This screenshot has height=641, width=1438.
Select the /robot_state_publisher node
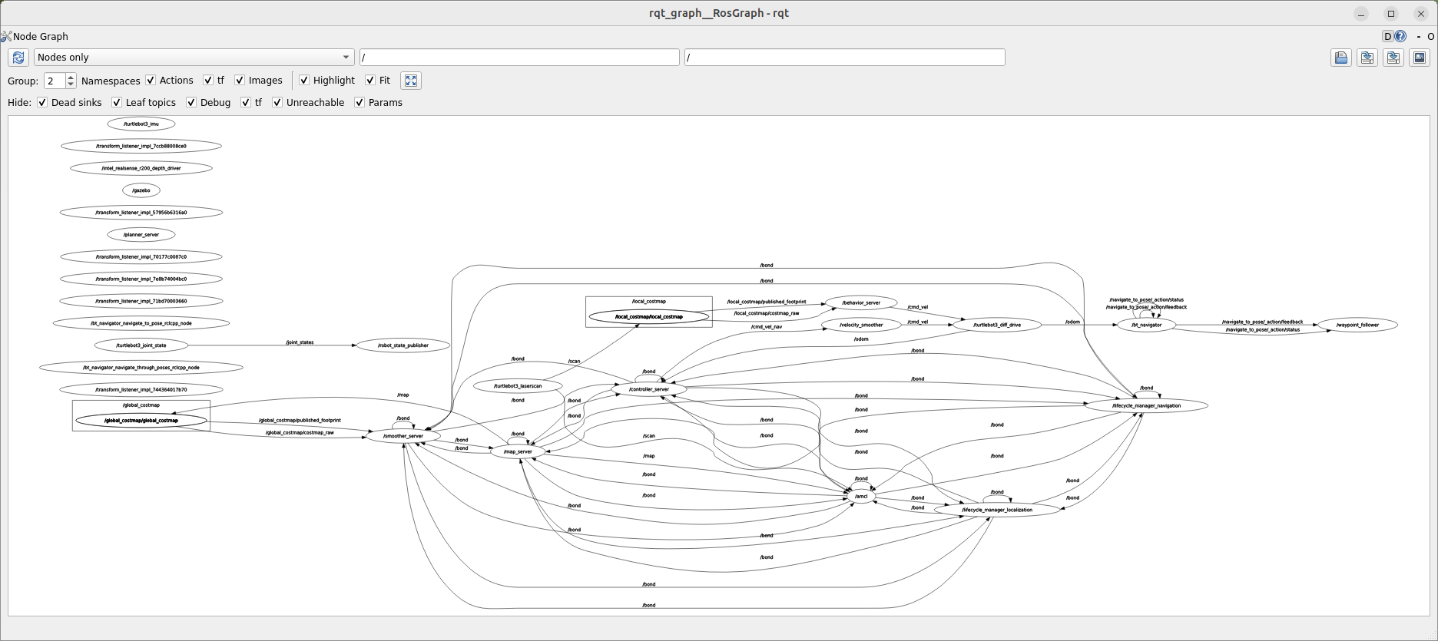point(403,345)
